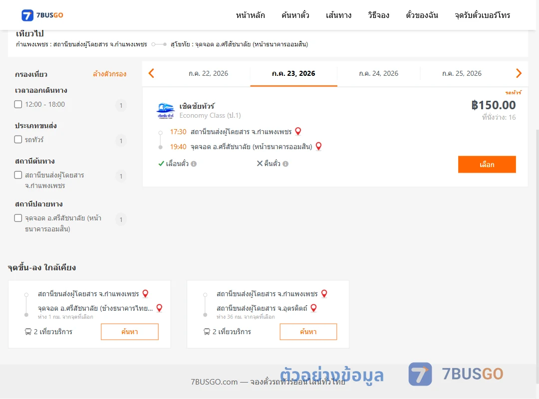Click ค้นหา in จ.อุตรดิตถ์ card
The width and height of the screenshot is (539, 399).
[x=308, y=332]
